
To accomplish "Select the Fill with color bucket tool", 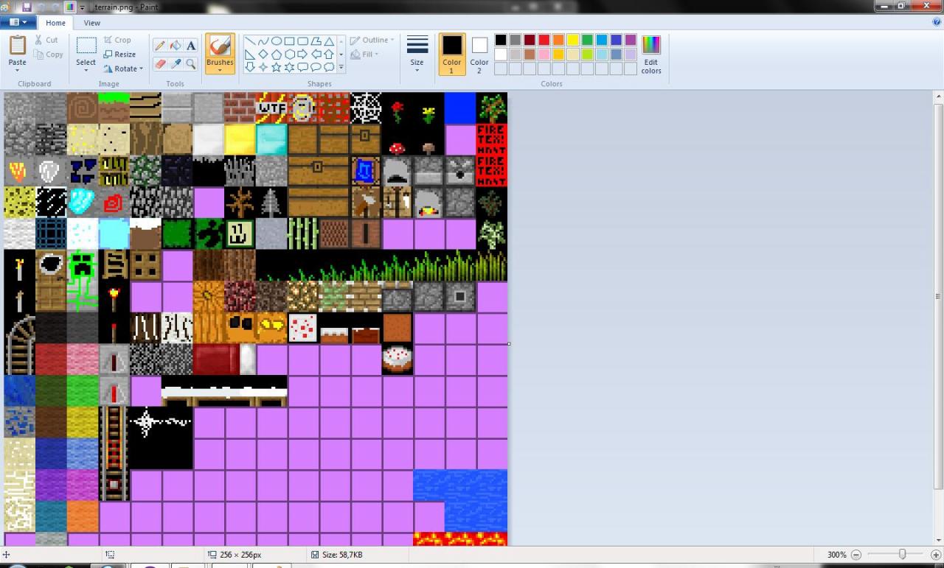I will pyautogui.click(x=176, y=45).
